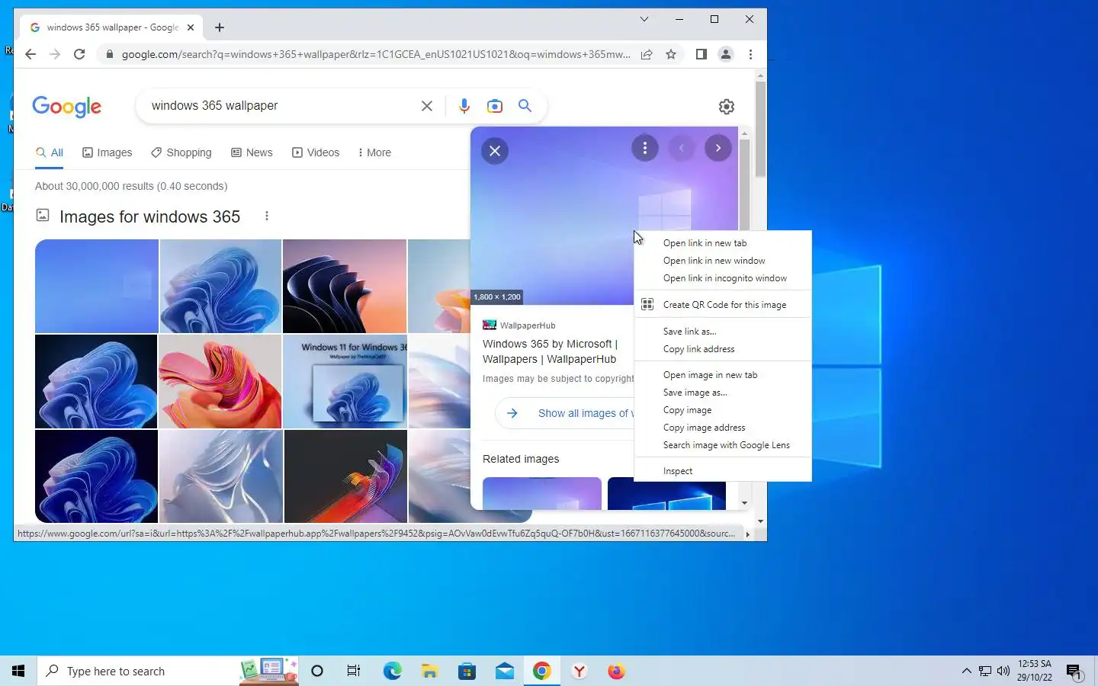Viewport: 1098px width, 686px height.
Task: Switch to the Shopping results tab
Action: tap(181, 152)
